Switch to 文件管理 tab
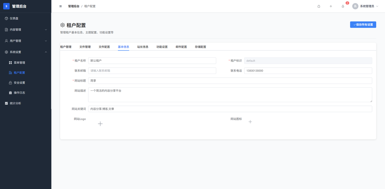Image resolution: width=385 pixels, height=189 pixels. [85, 47]
